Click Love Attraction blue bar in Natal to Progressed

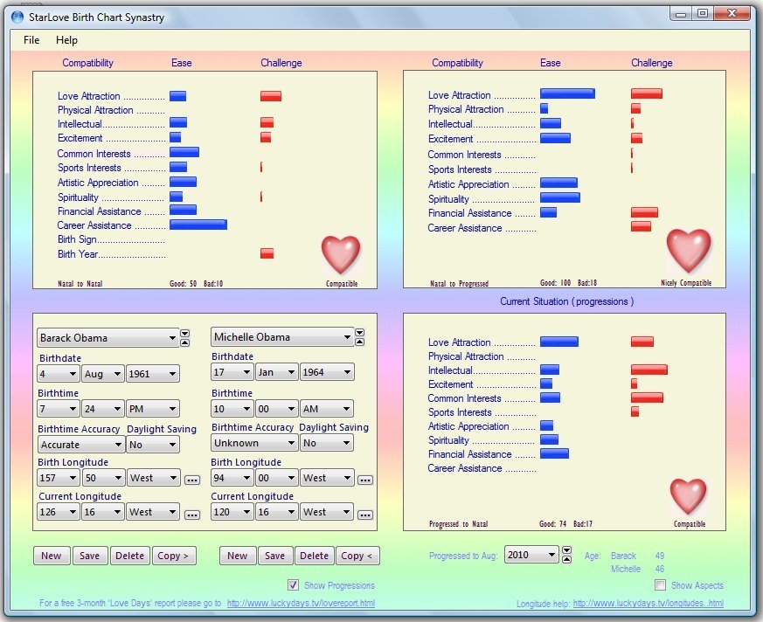click(x=567, y=93)
